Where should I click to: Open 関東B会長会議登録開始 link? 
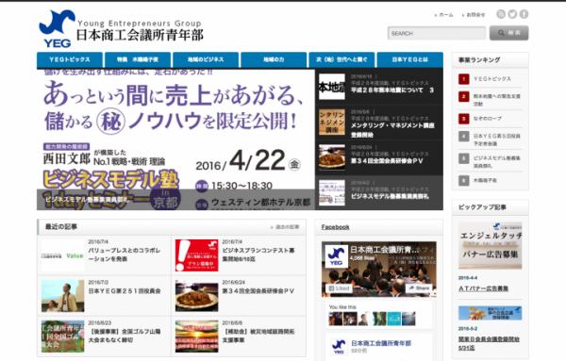click(489, 343)
